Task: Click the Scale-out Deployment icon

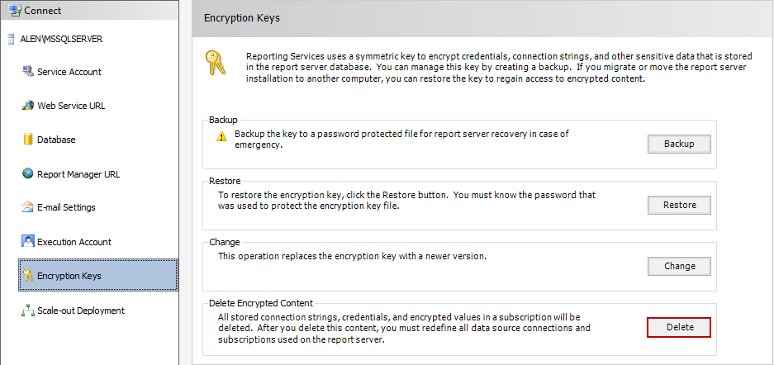Action: pyautogui.click(x=28, y=310)
